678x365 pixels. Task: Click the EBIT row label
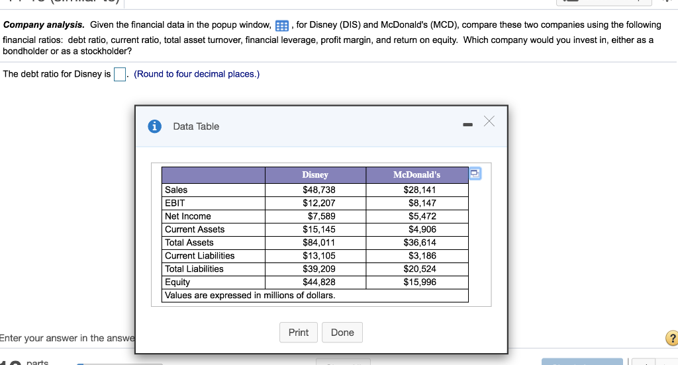(x=175, y=203)
